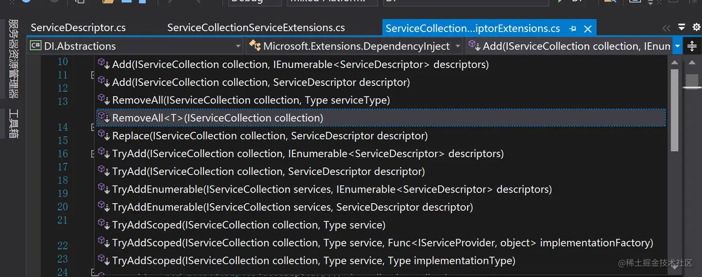
Task: Pick TryAddScoped with Func implementationFactory
Action: [x=381, y=243]
